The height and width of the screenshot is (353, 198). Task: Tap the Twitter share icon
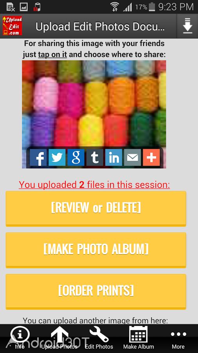tap(57, 157)
